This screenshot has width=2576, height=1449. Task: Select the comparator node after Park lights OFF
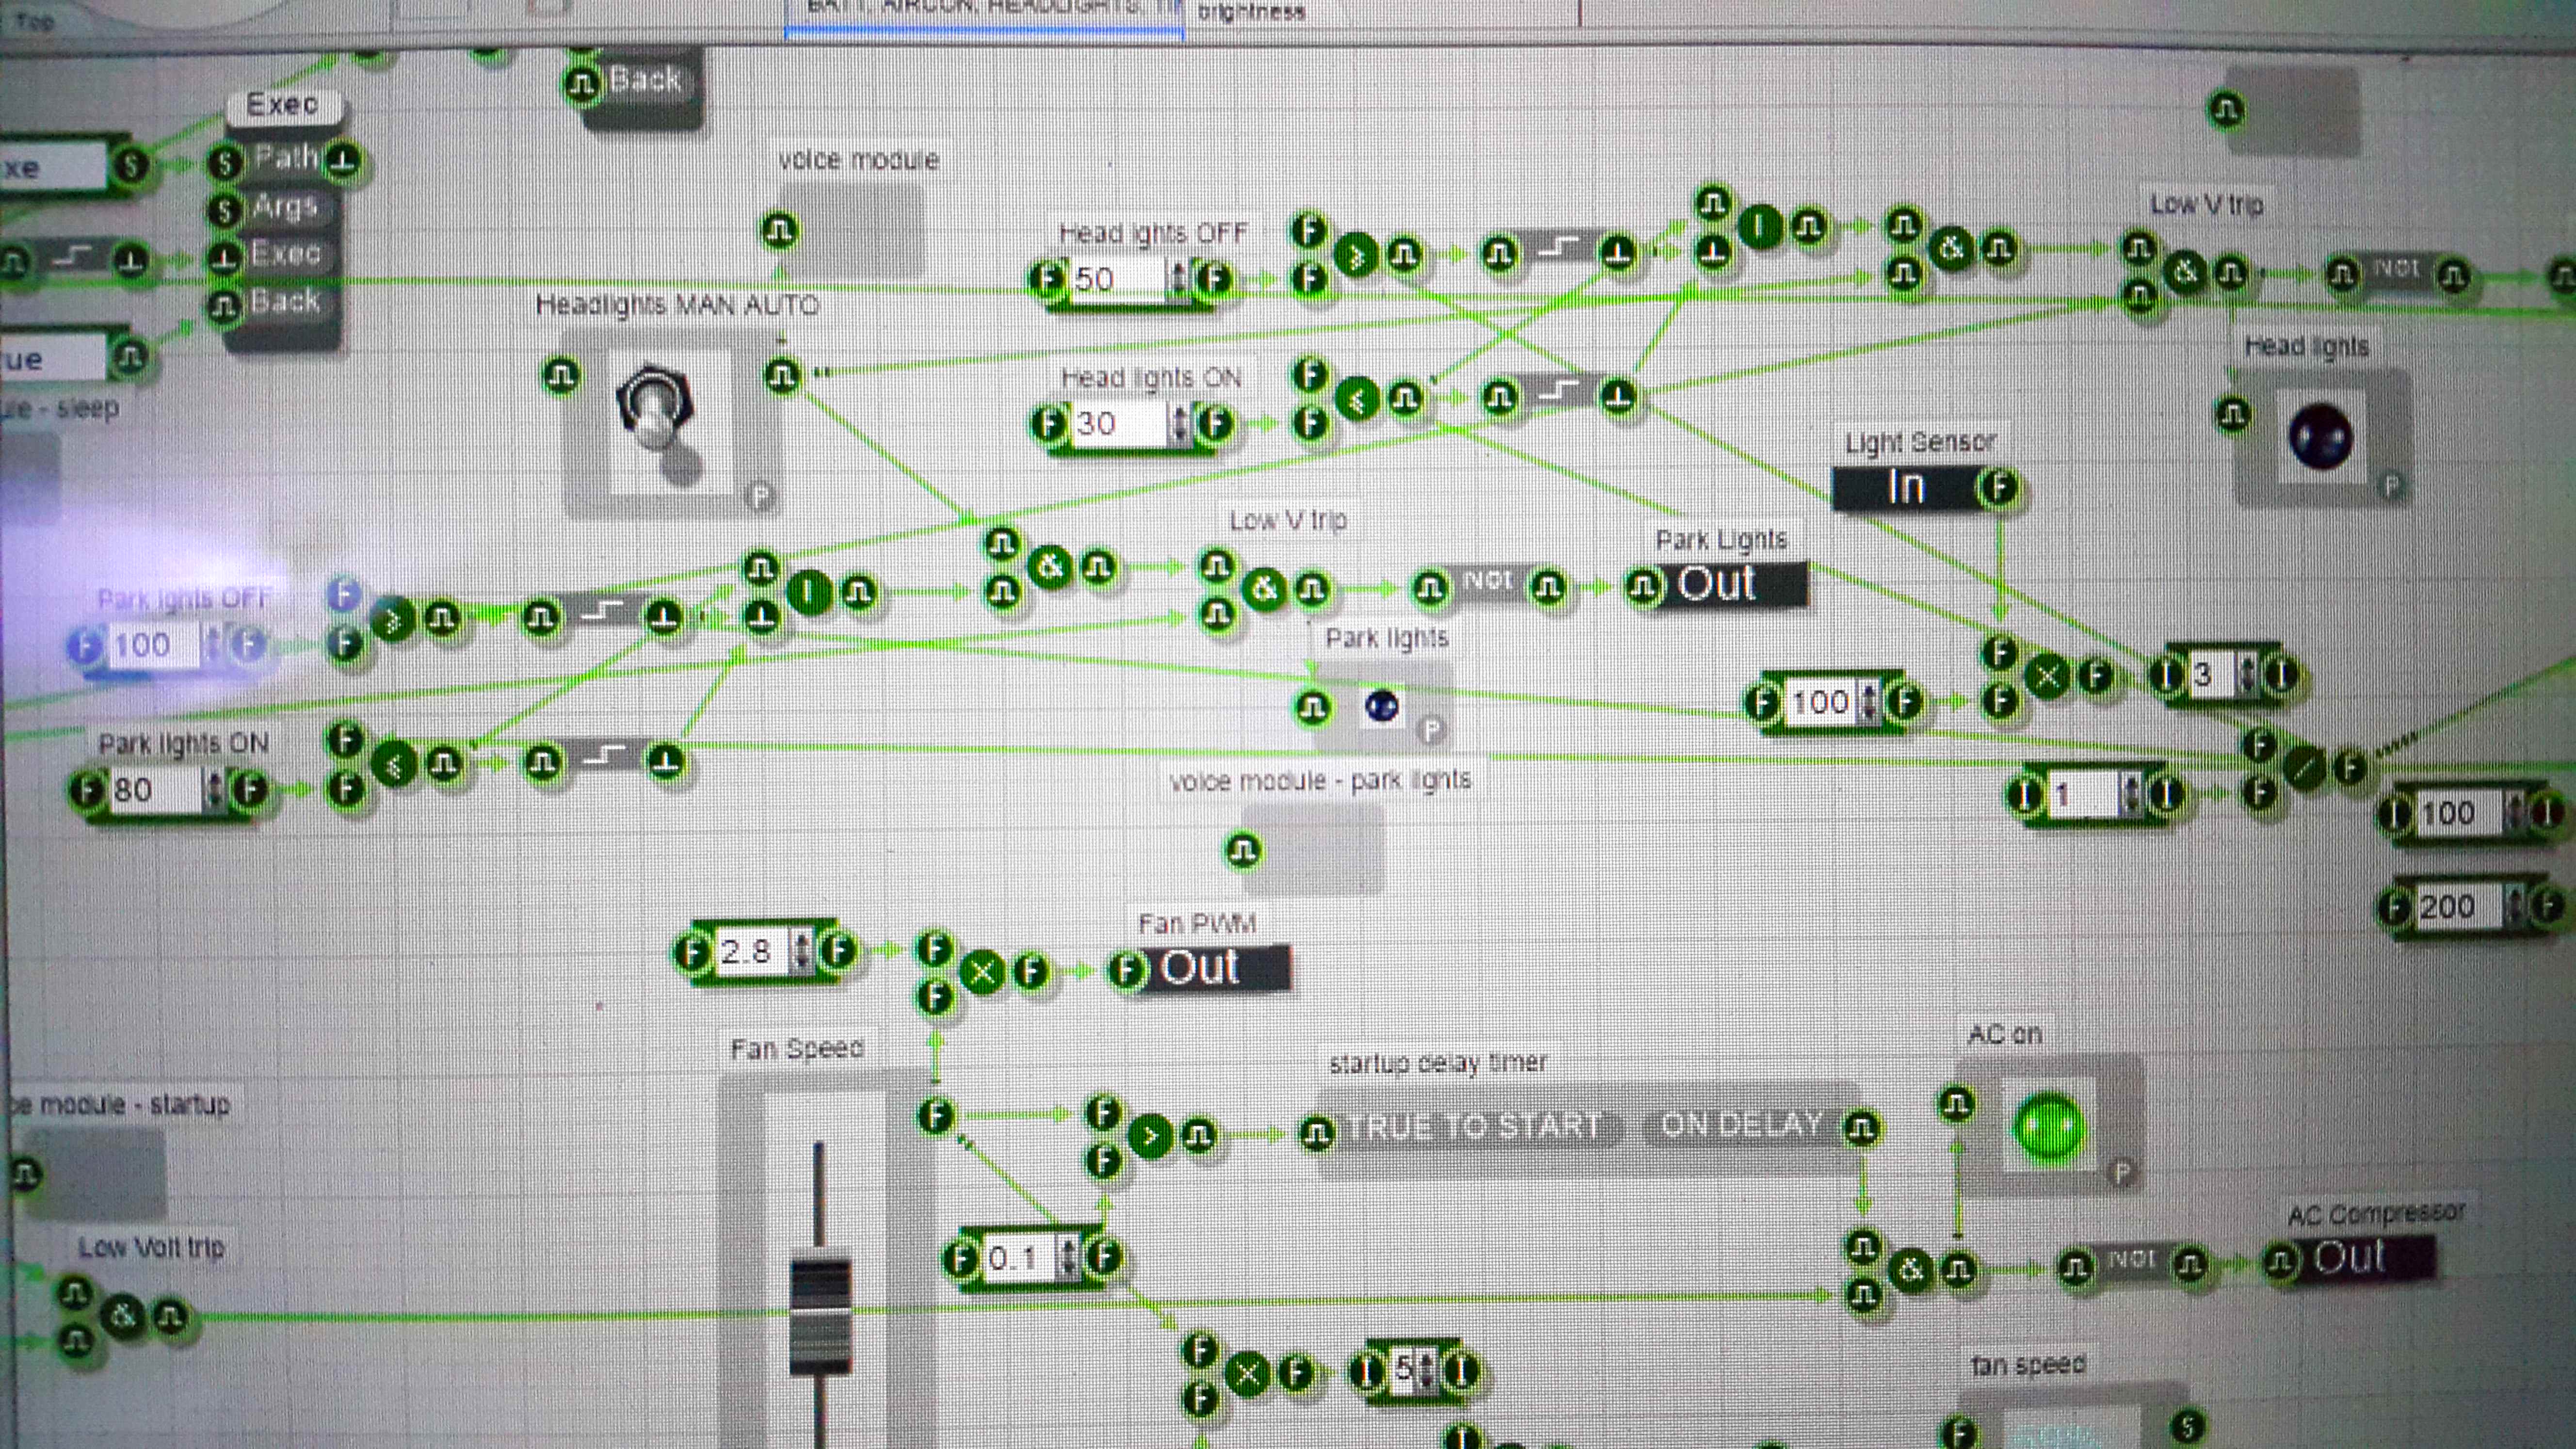(393, 620)
